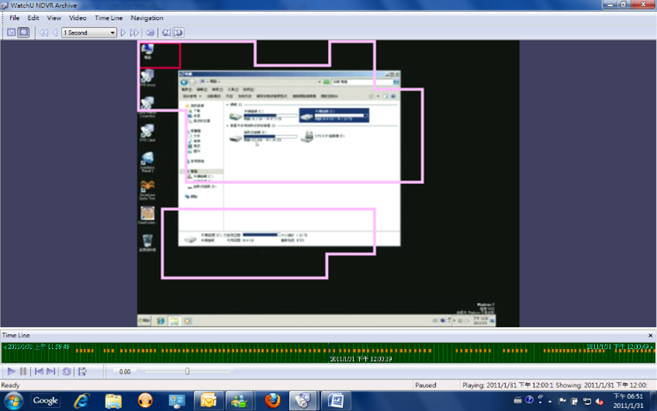This screenshot has width=657, height=411.
Task: Close the Time Line panel
Action: [651, 336]
